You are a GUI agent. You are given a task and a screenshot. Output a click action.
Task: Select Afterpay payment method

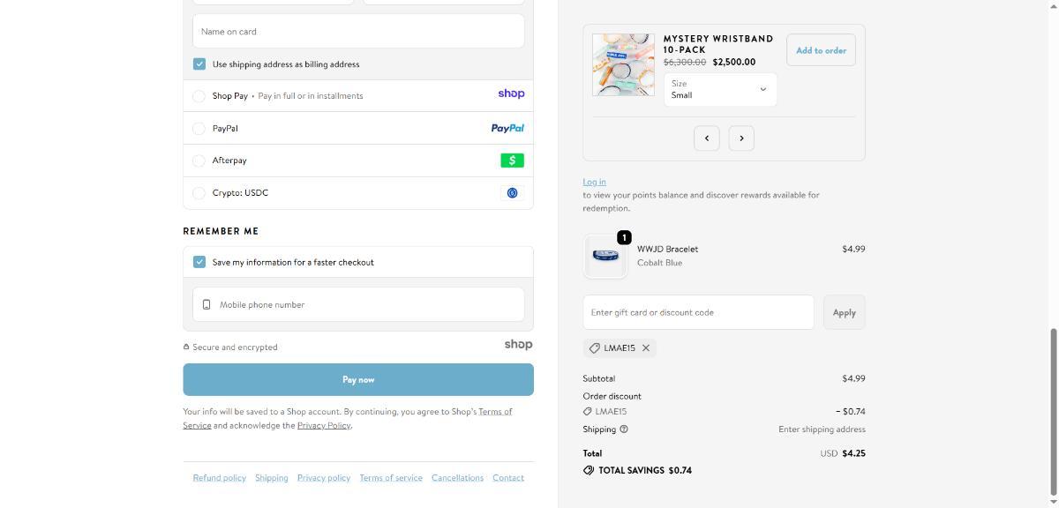point(199,161)
